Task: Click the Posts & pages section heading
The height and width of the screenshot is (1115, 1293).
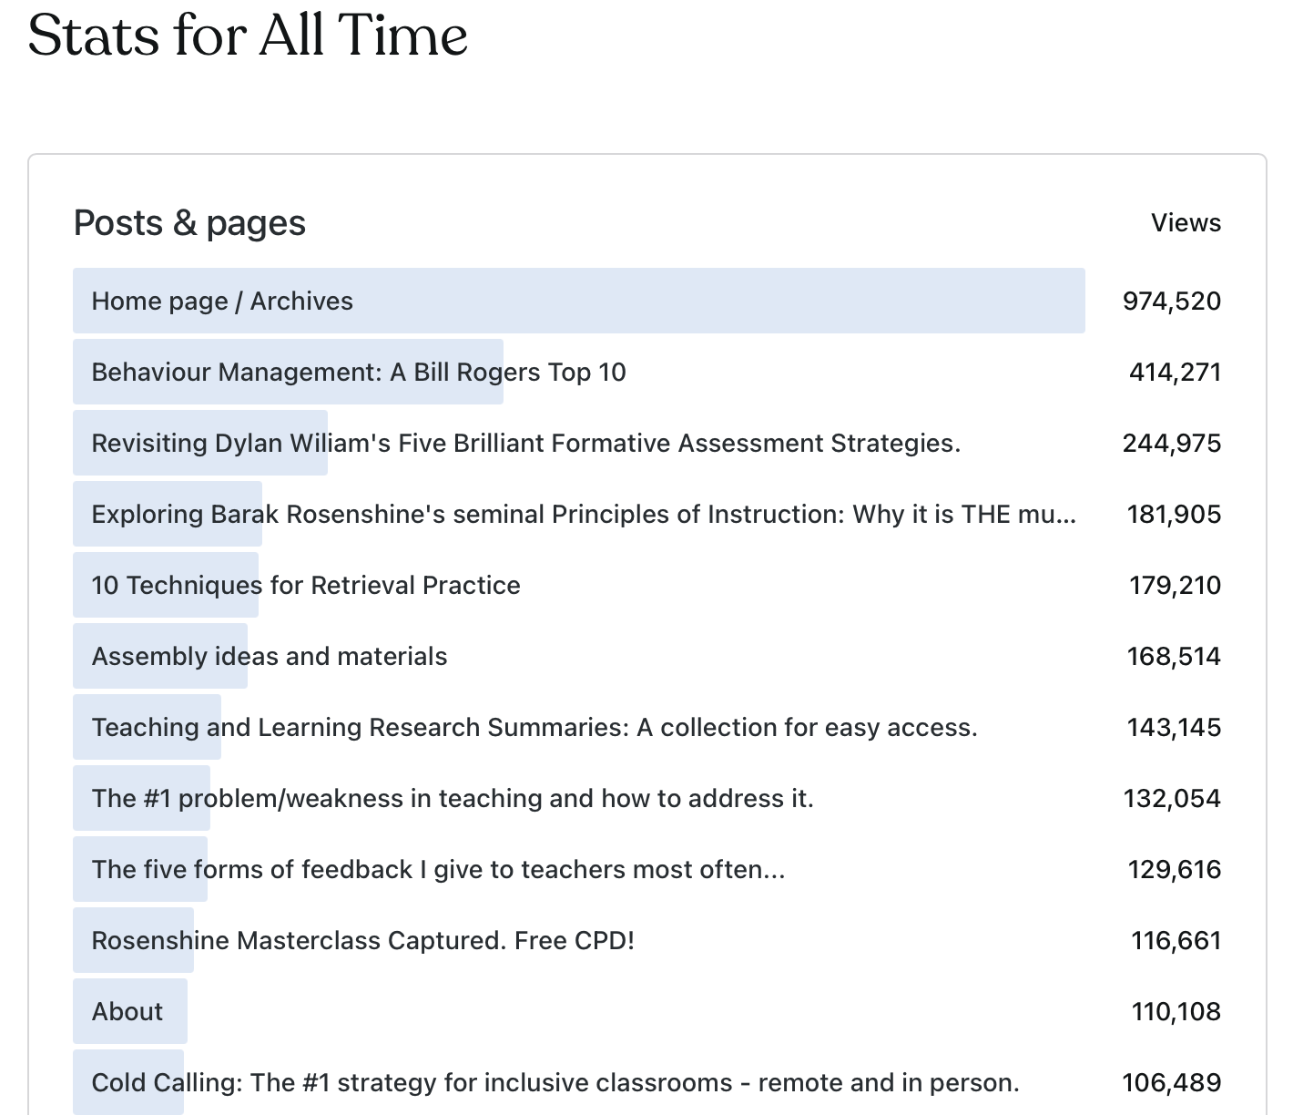Action: point(189,223)
